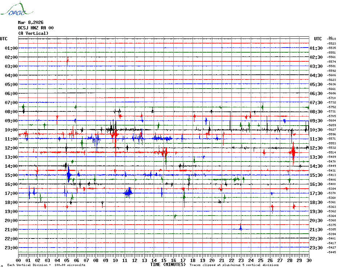
Task: Select the 12:00 hour label on left
Action: (12, 148)
